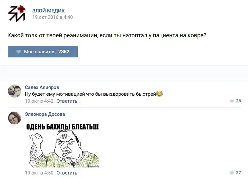Like the post with Мне нравится button

pyautogui.click(x=43, y=52)
